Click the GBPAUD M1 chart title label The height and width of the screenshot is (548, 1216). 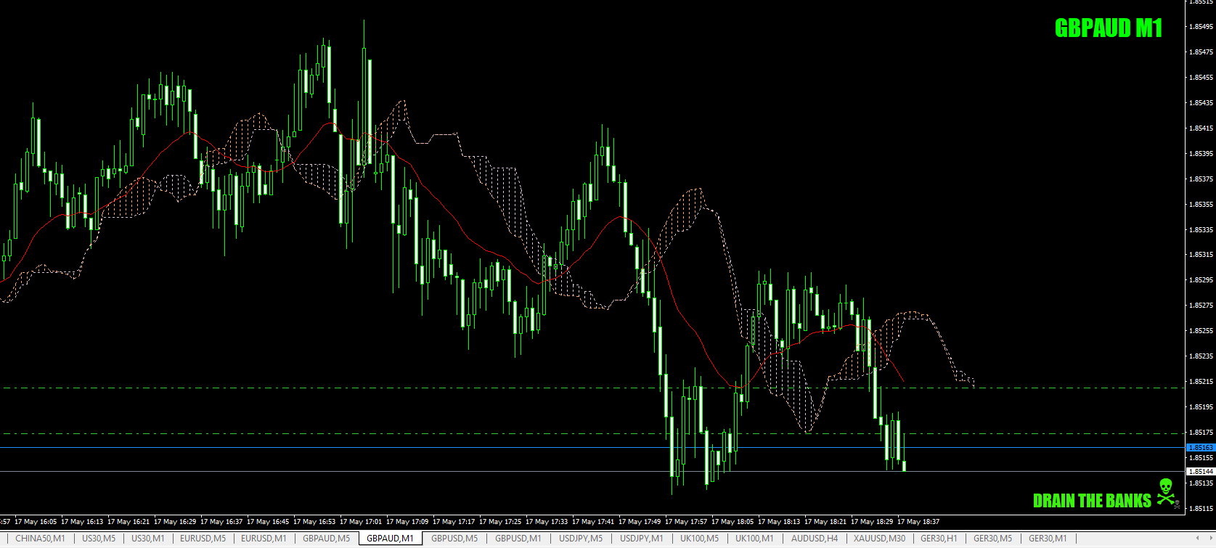tap(1109, 28)
